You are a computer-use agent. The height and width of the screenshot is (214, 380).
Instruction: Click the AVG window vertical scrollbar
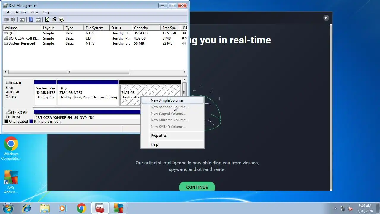(331, 107)
